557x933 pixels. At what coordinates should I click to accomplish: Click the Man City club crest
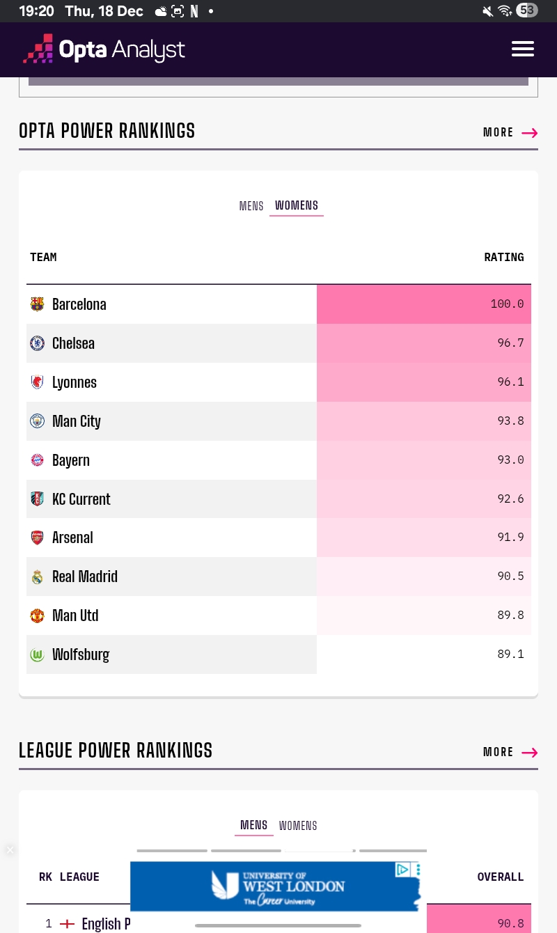pos(38,421)
